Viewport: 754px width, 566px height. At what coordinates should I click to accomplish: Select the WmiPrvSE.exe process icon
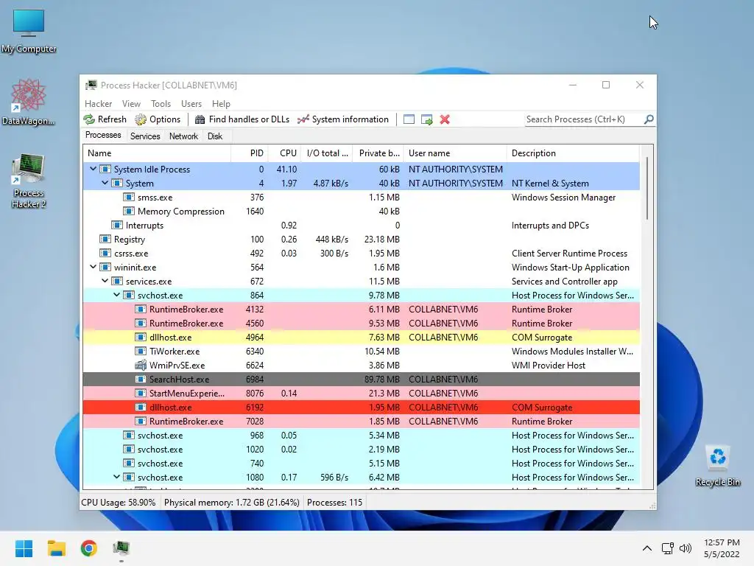pyautogui.click(x=141, y=365)
